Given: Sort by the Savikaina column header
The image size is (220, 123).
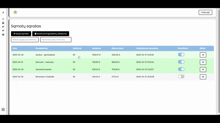Looking at the screenshot, I should [96, 48].
